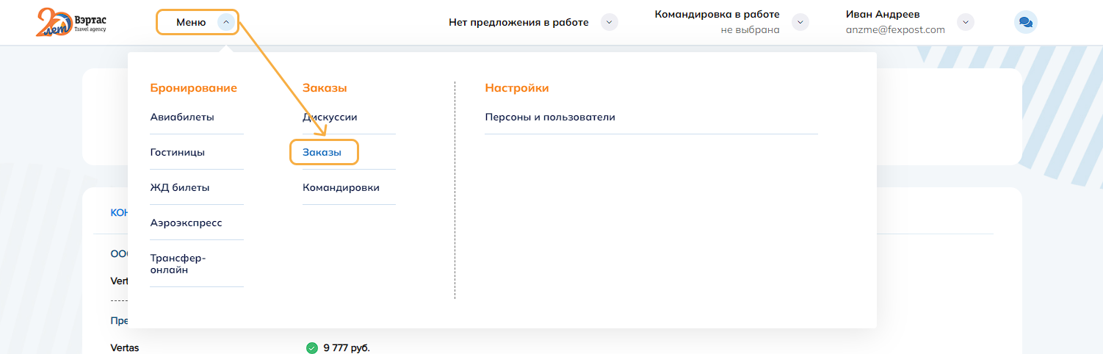Open the chat messages icon
This screenshot has width=1103, height=354.
pos(1025,22)
